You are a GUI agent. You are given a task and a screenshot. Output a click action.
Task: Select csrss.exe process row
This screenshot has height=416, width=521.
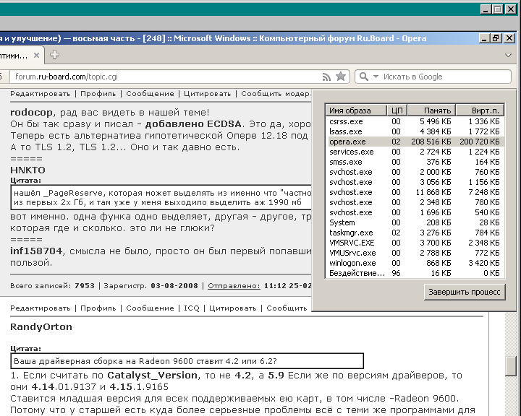(415, 121)
